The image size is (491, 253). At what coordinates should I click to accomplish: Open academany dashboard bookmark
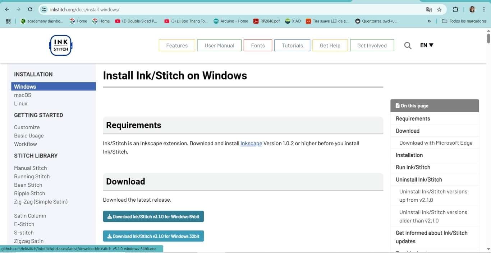(x=42, y=21)
